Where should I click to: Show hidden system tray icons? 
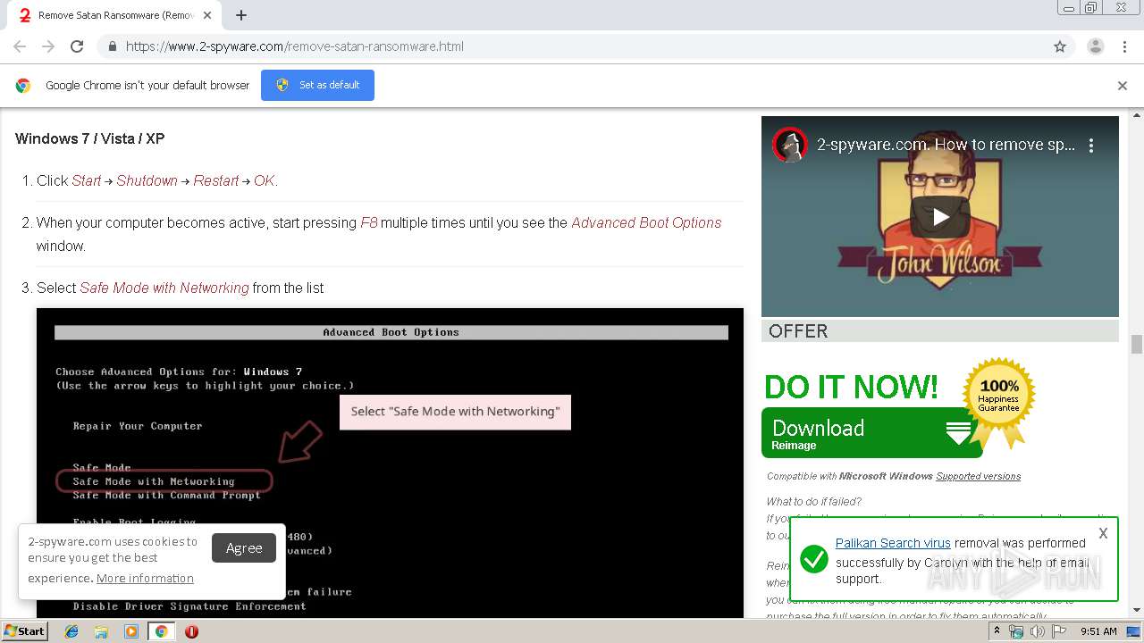coord(997,631)
